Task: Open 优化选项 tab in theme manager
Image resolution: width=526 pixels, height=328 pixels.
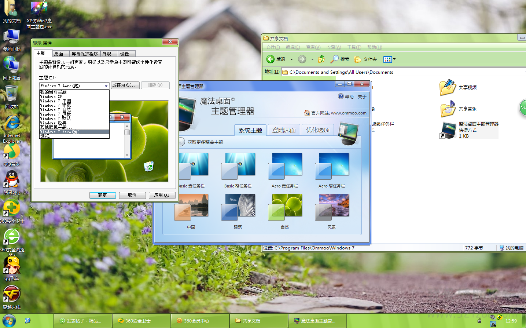Action: point(318,130)
